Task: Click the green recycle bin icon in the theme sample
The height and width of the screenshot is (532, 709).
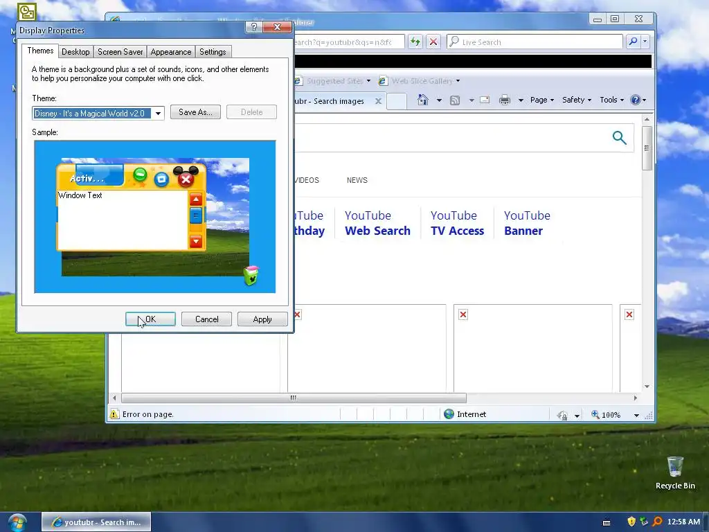Action: [251, 276]
